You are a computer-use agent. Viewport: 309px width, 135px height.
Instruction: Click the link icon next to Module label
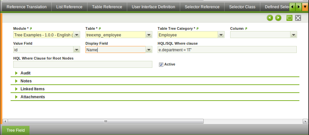pyautogui.click(x=31, y=29)
